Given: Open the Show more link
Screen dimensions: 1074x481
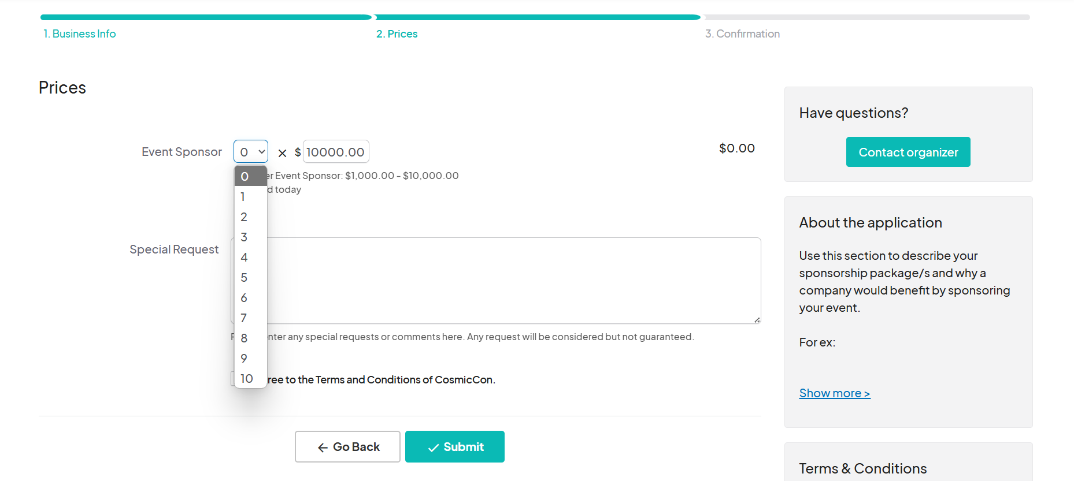Looking at the screenshot, I should coord(834,393).
